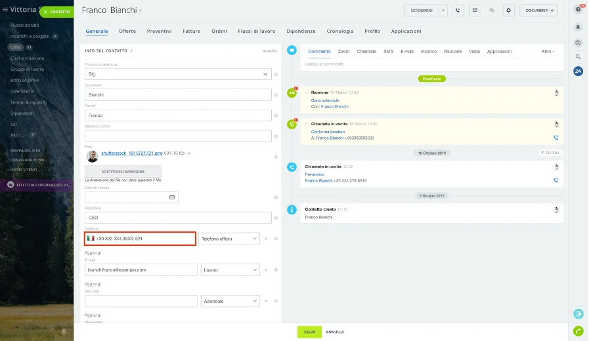
Task: Select the Riunione timeline tab
Action: pyautogui.click(x=452, y=51)
